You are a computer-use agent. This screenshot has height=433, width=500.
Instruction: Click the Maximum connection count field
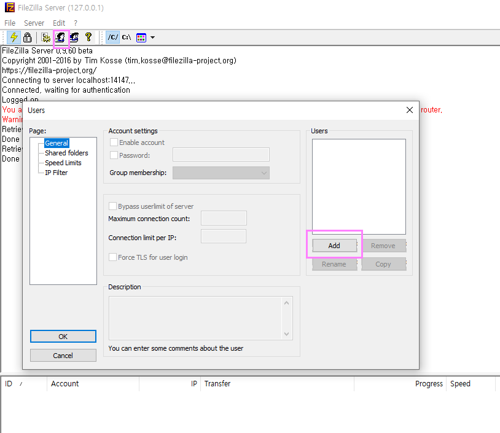pyautogui.click(x=224, y=218)
